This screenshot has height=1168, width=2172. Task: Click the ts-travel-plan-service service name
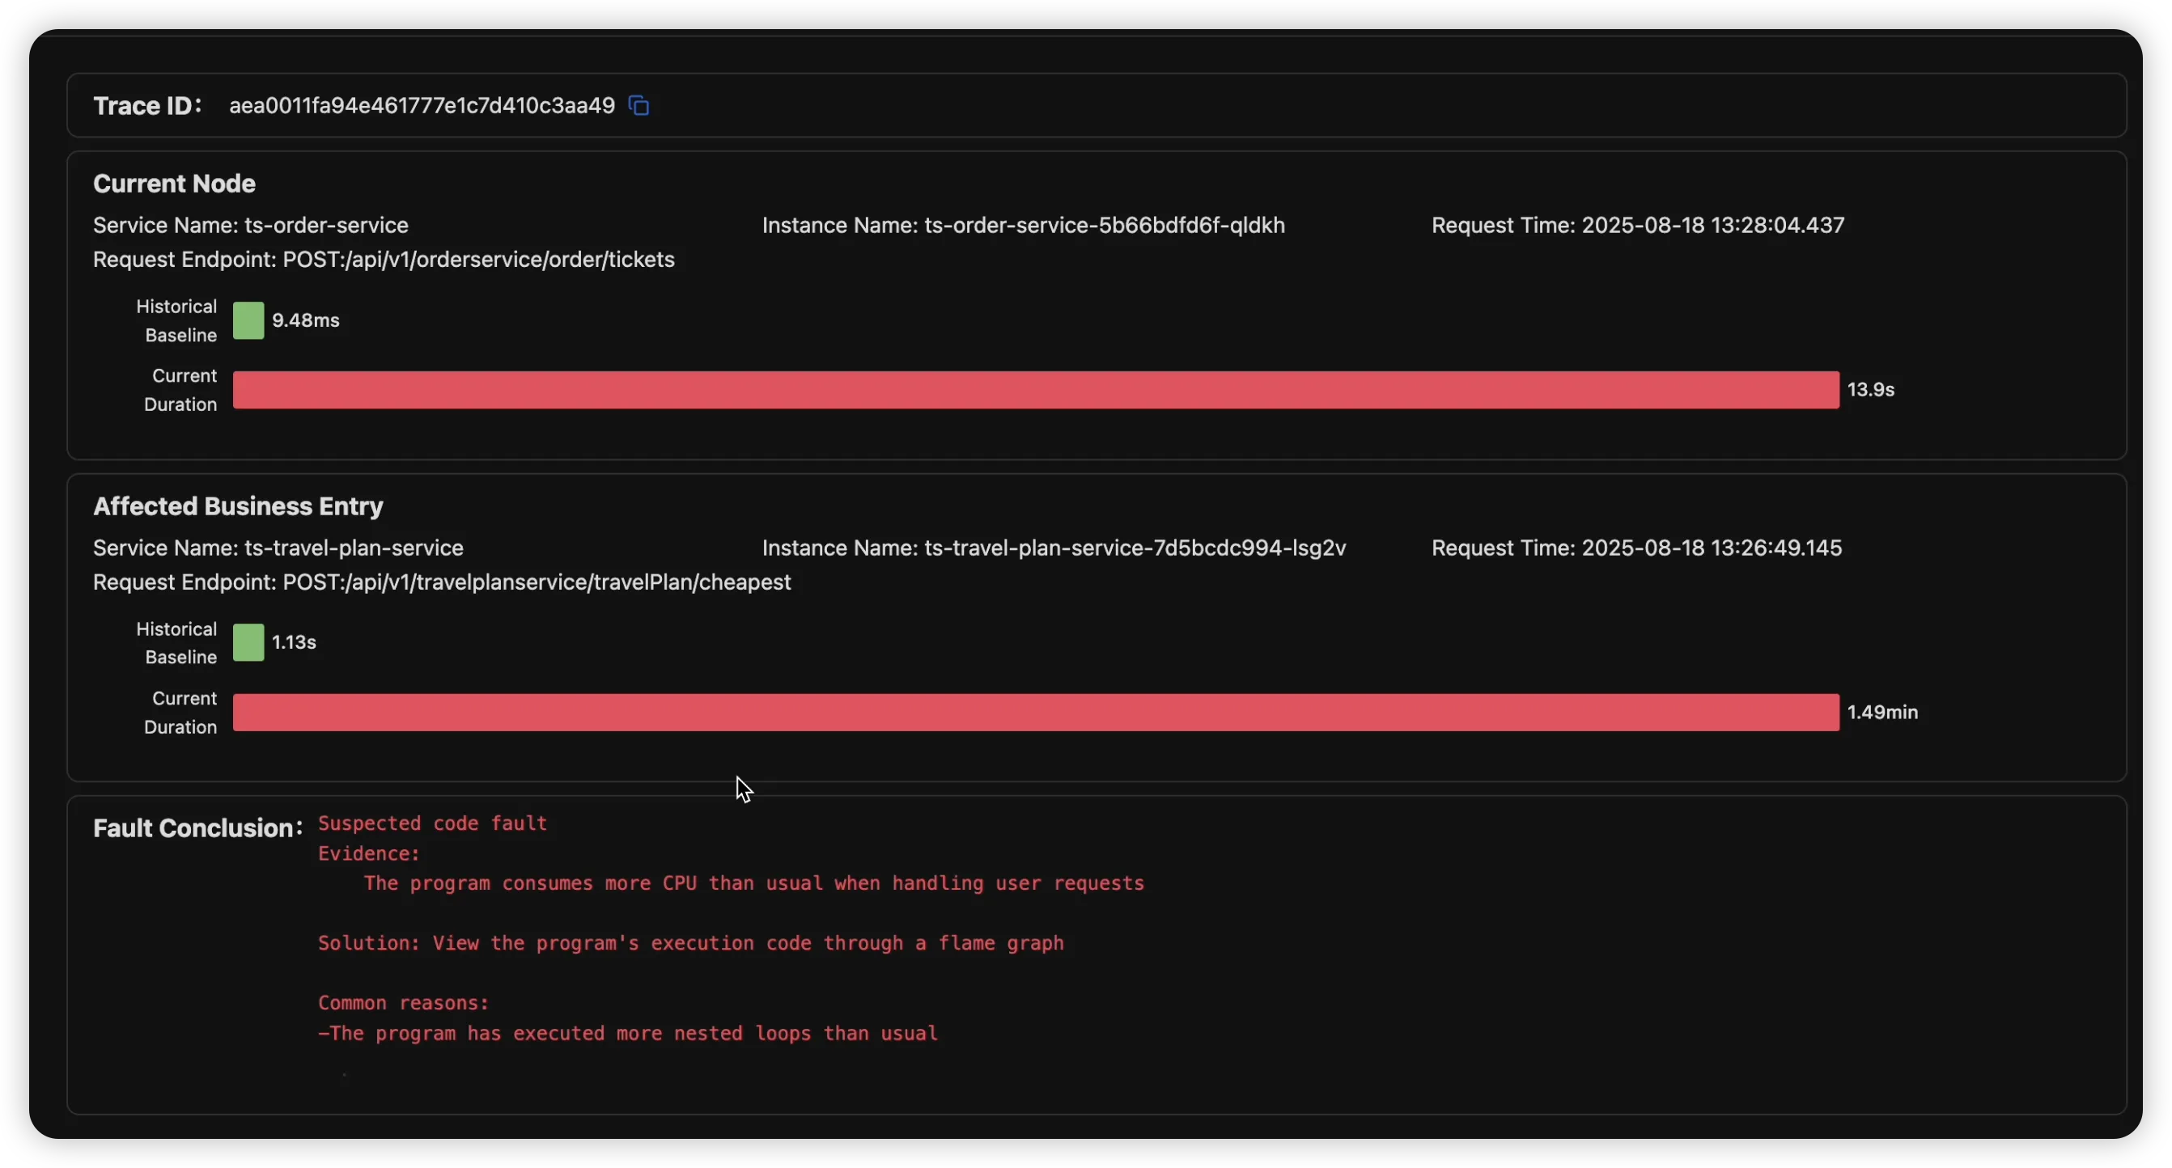point(354,548)
